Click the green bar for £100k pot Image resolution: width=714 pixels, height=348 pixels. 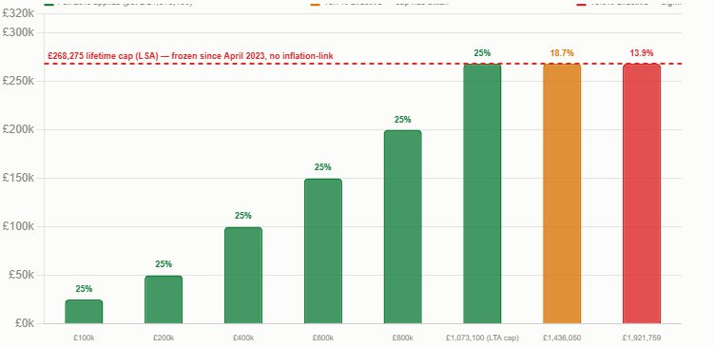click(x=84, y=312)
